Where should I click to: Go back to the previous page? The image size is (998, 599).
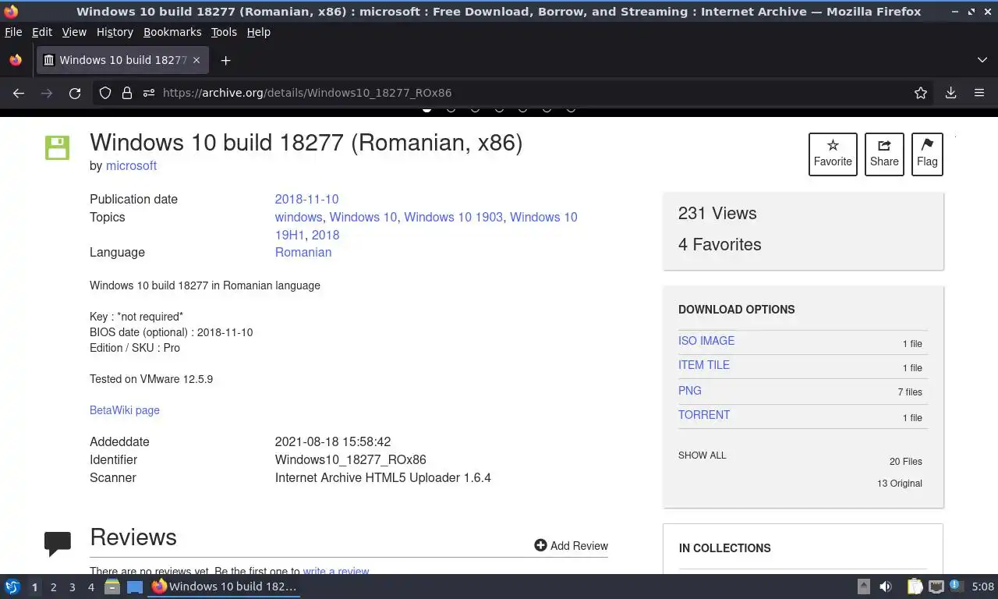(19, 93)
